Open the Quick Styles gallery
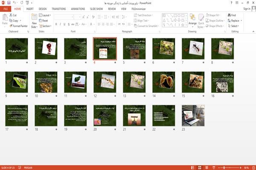 (x=201, y=21)
